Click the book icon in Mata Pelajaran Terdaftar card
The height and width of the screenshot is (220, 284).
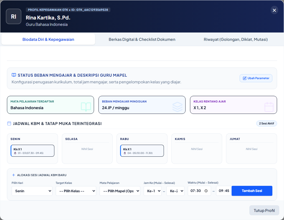[x=86, y=107]
